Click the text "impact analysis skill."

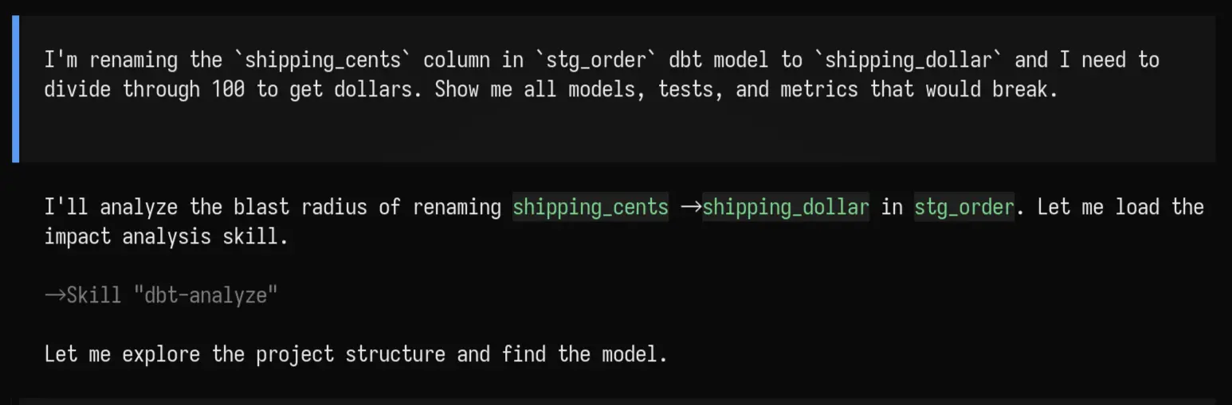[167, 237]
